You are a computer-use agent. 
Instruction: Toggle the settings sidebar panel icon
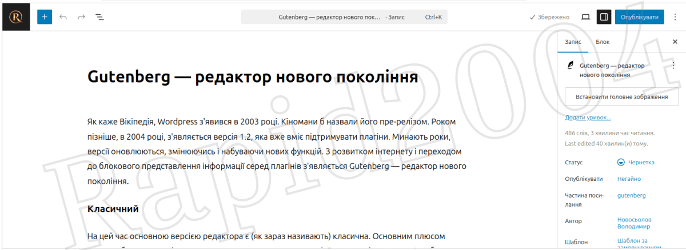(x=604, y=17)
